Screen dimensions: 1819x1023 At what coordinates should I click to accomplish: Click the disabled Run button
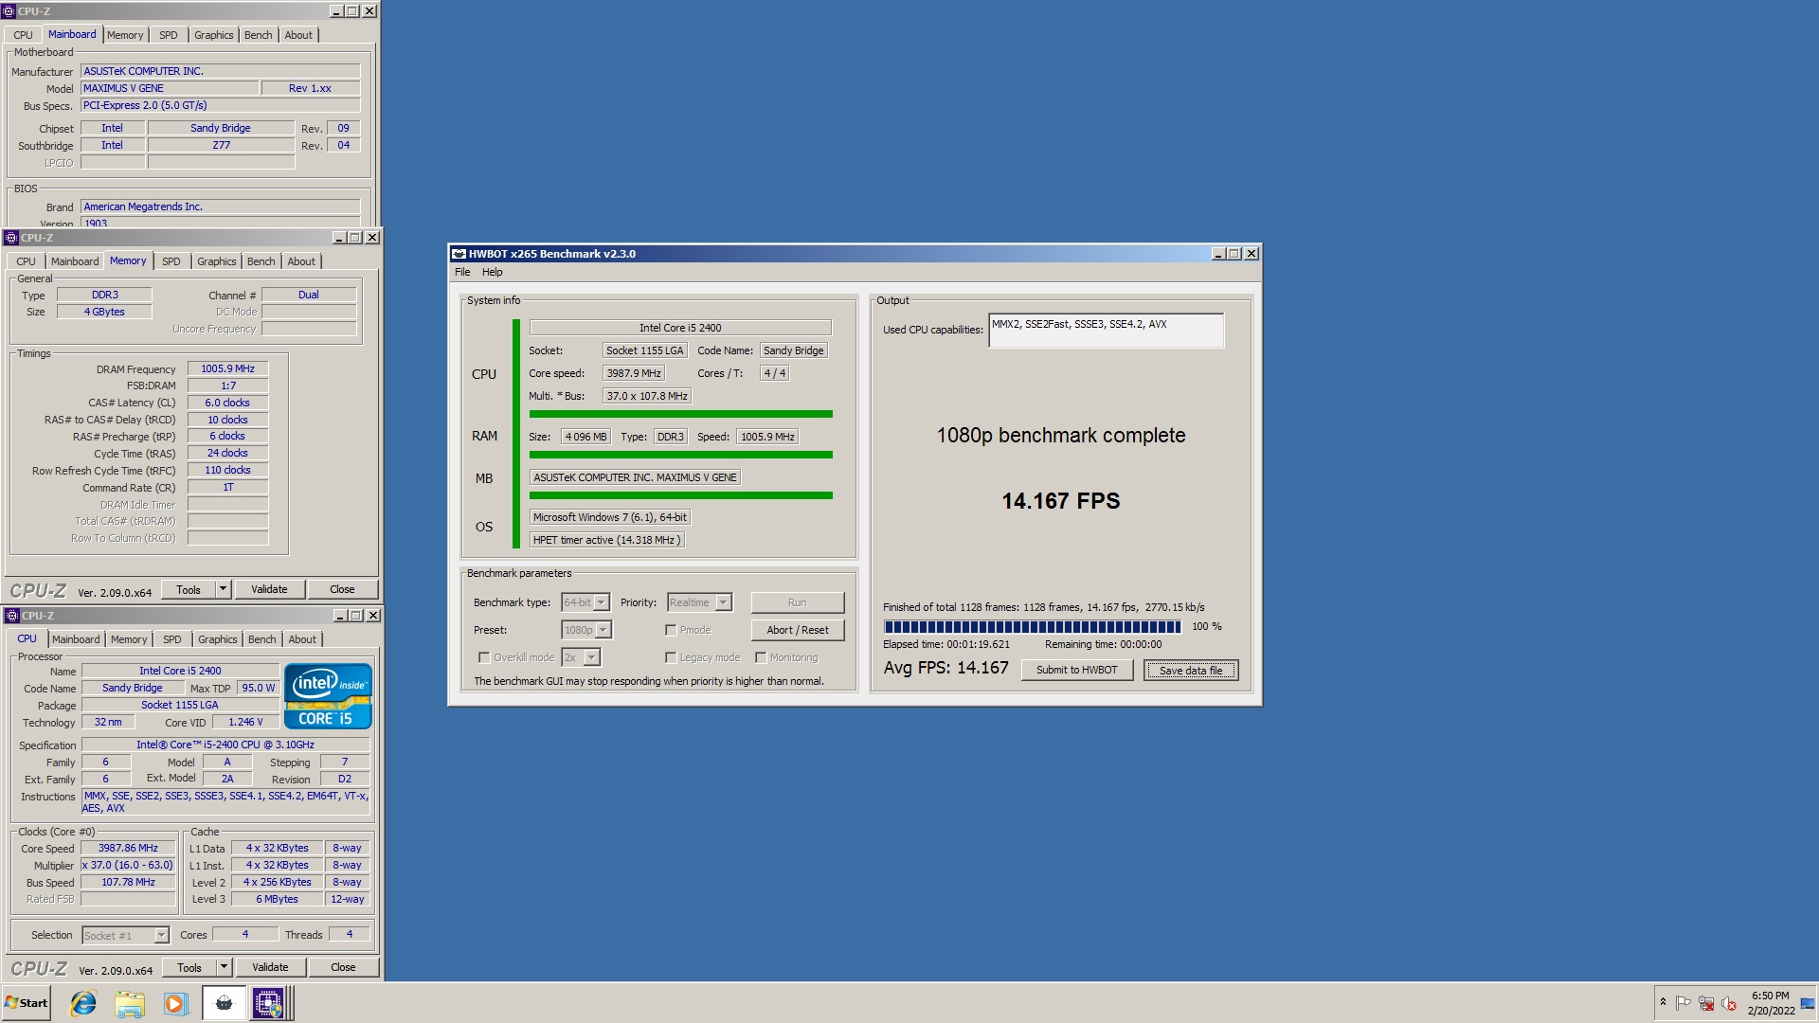(x=798, y=602)
